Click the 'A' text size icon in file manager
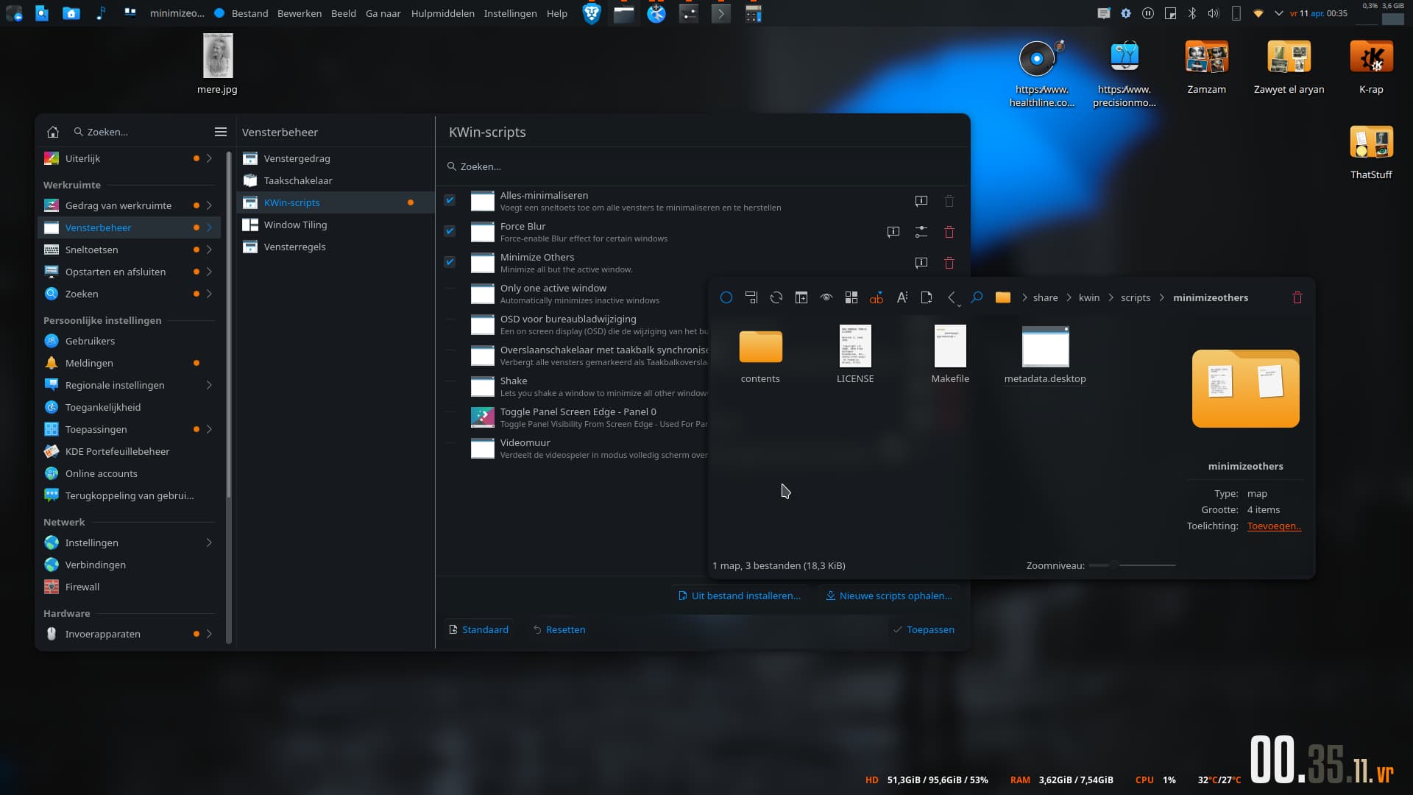1413x795 pixels. [902, 297]
